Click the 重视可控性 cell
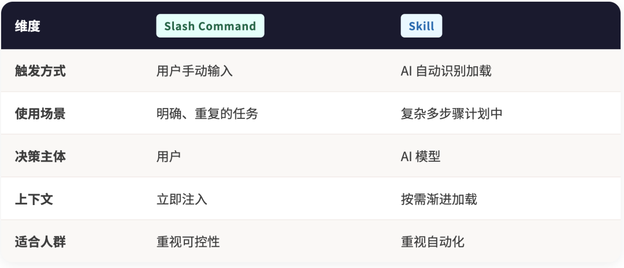The height and width of the screenshot is (268, 624). coord(188,241)
